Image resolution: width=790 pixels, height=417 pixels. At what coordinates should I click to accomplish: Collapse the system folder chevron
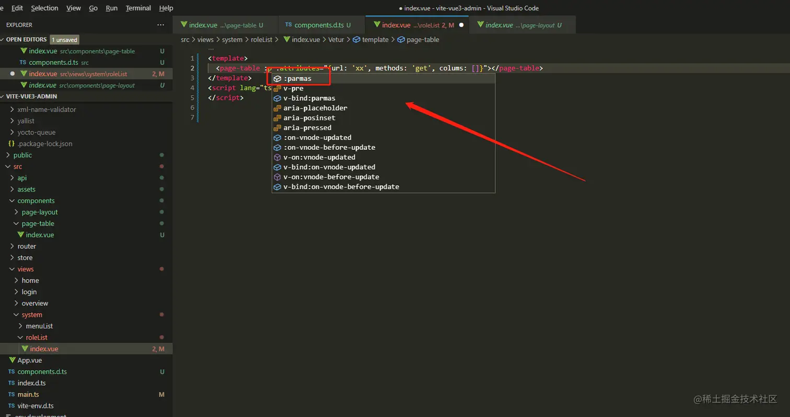pos(16,315)
